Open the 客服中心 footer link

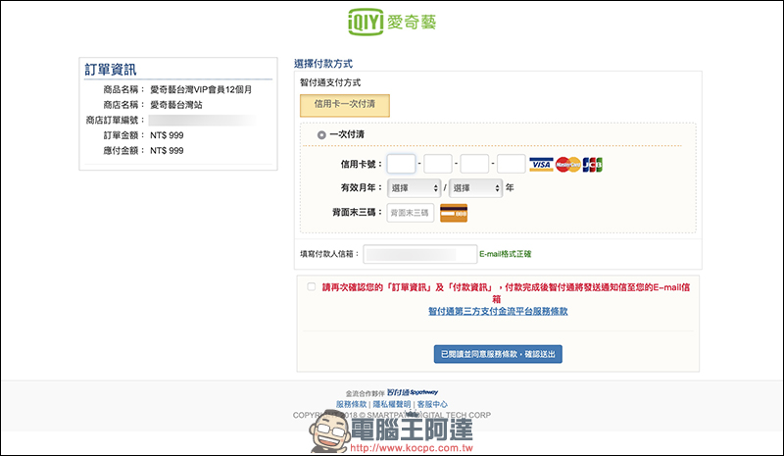432,404
